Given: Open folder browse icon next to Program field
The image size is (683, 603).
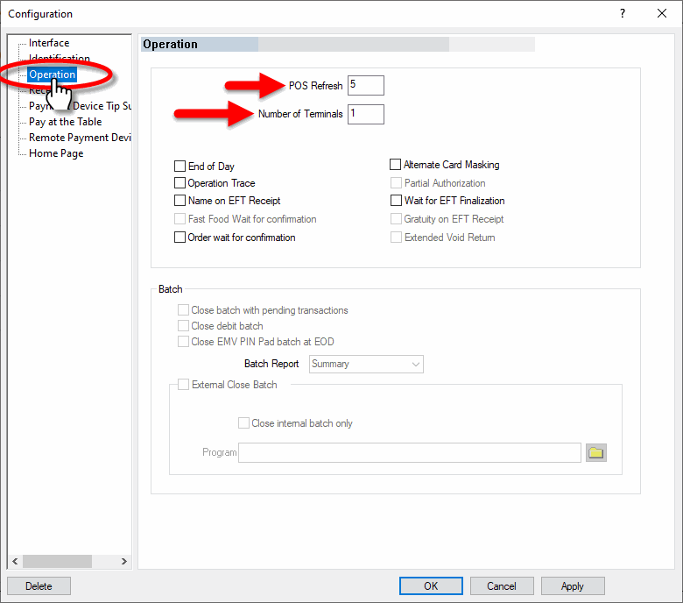Looking at the screenshot, I should coord(596,452).
